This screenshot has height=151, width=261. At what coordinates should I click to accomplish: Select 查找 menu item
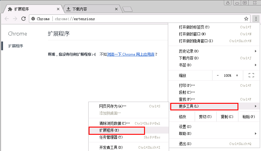(214, 99)
